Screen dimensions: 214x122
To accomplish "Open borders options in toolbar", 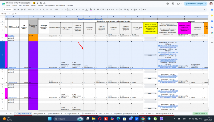I will 94,9.
